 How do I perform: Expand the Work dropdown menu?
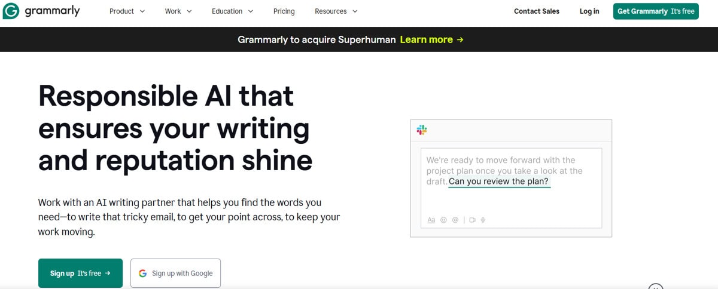pos(178,11)
